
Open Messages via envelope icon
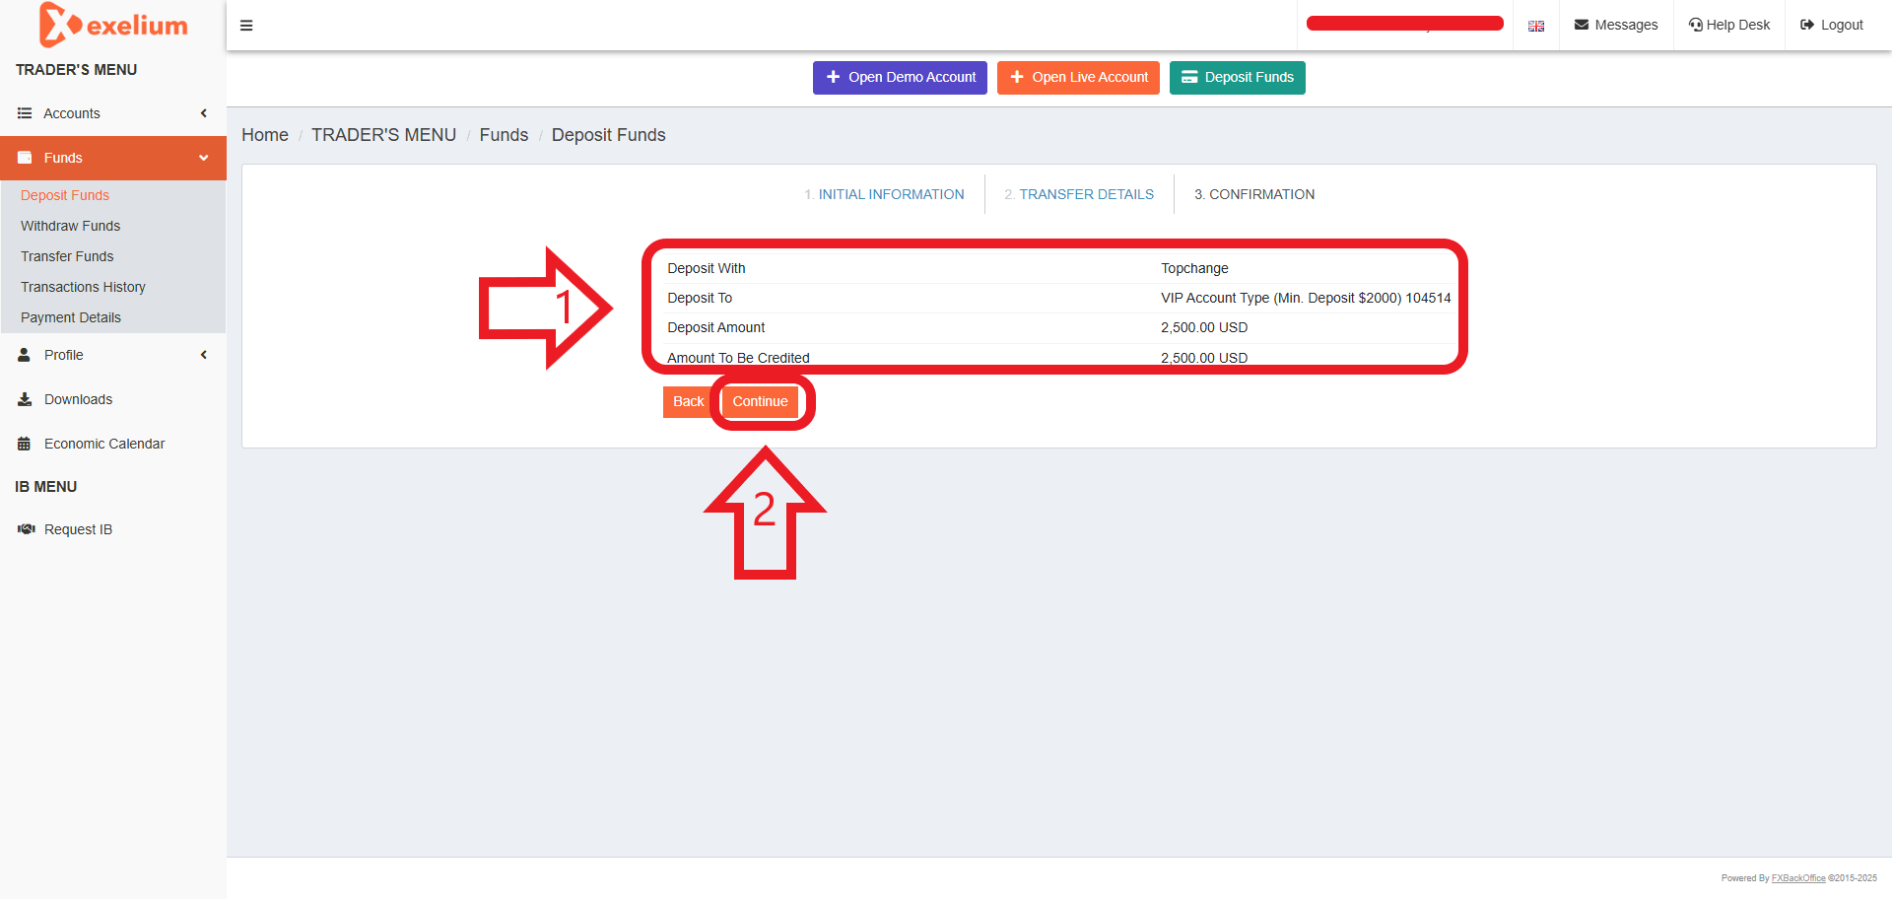1582,25
